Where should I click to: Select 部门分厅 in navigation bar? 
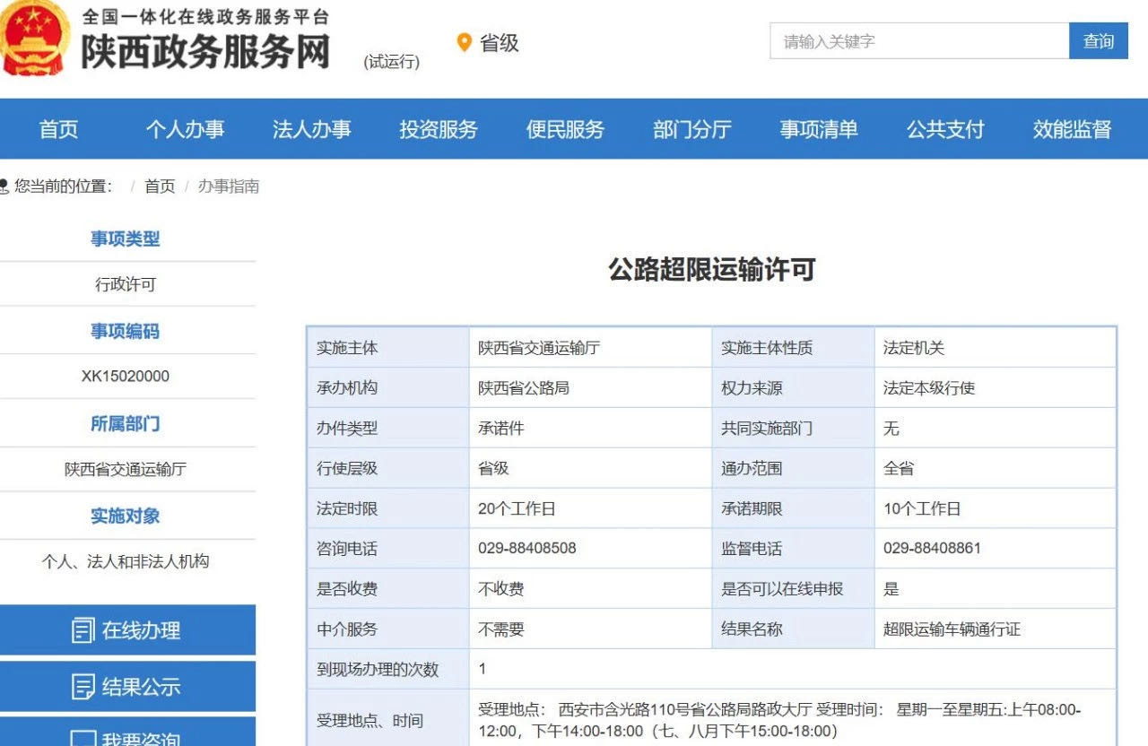point(692,129)
